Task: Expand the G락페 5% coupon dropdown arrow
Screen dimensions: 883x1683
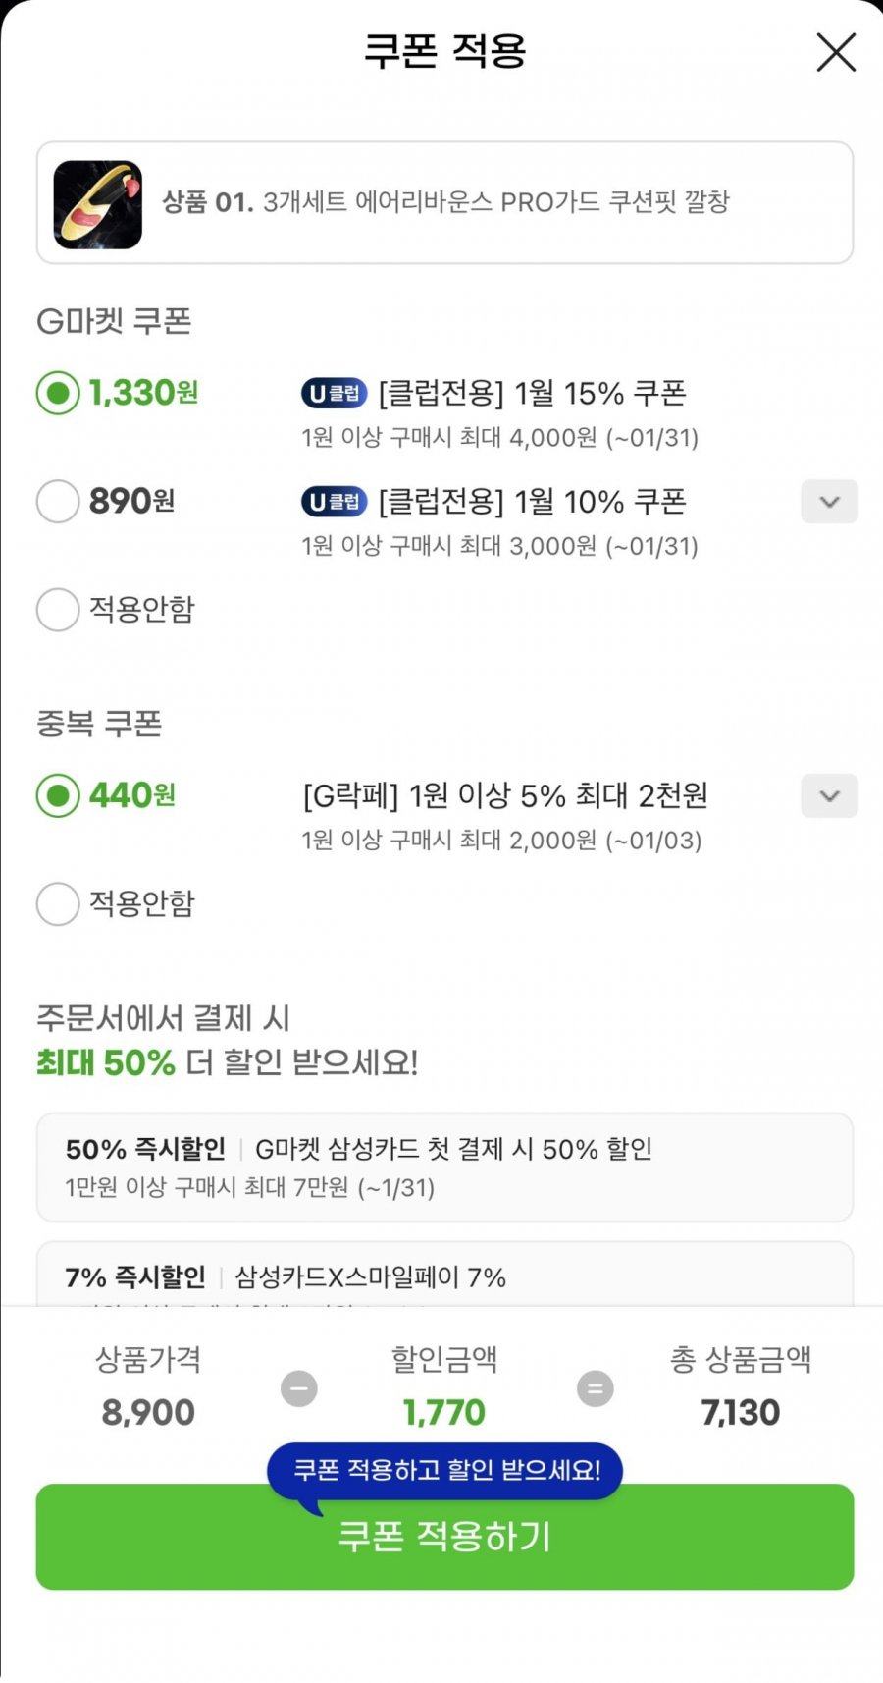Action: click(829, 795)
